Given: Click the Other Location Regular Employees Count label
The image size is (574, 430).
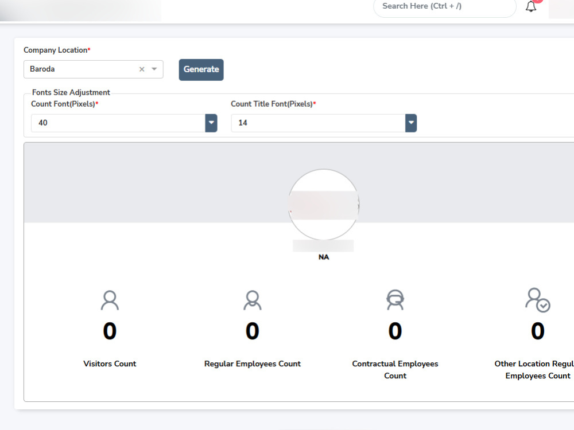Looking at the screenshot, I should coord(534,370).
